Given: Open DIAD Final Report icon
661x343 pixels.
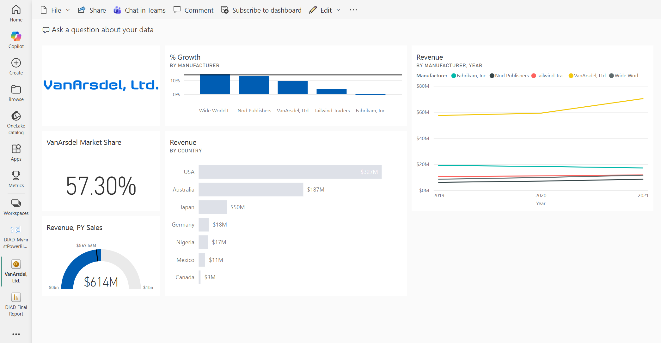Looking at the screenshot, I should coord(16,298).
